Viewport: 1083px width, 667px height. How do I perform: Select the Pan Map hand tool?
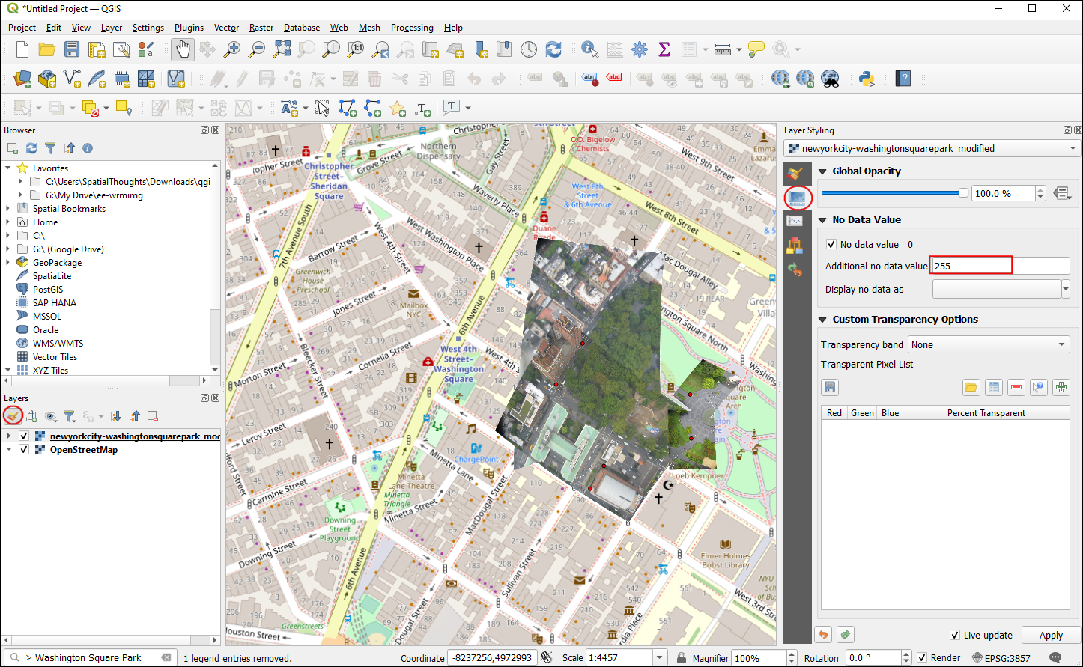[x=182, y=49]
